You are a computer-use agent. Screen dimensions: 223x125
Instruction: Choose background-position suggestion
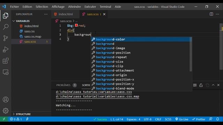(x=140, y=53)
